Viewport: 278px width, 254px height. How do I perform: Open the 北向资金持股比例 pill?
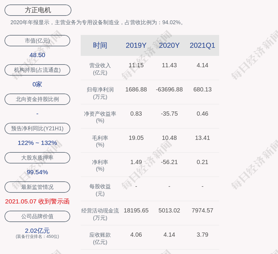(x=37, y=99)
